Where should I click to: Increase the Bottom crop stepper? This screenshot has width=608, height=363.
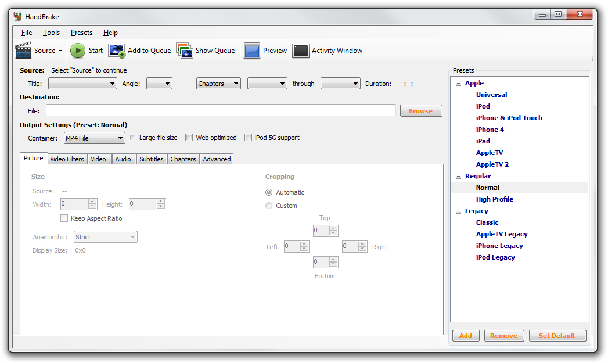[x=333, y=260]
